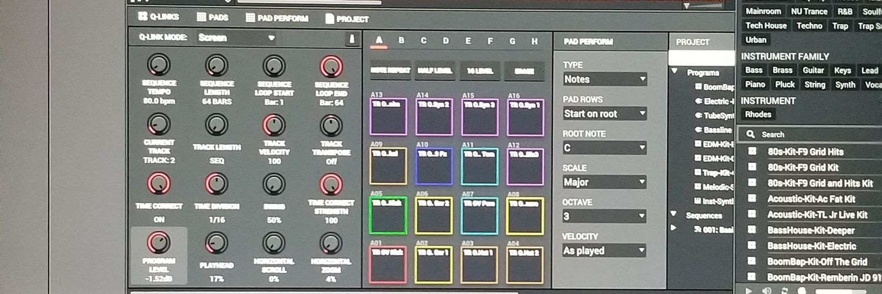Click the browser Search field
This screenshot has width=882, height=294.
click(x=810, y=134)
